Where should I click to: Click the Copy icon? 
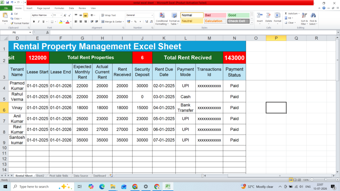coord(12,19)
